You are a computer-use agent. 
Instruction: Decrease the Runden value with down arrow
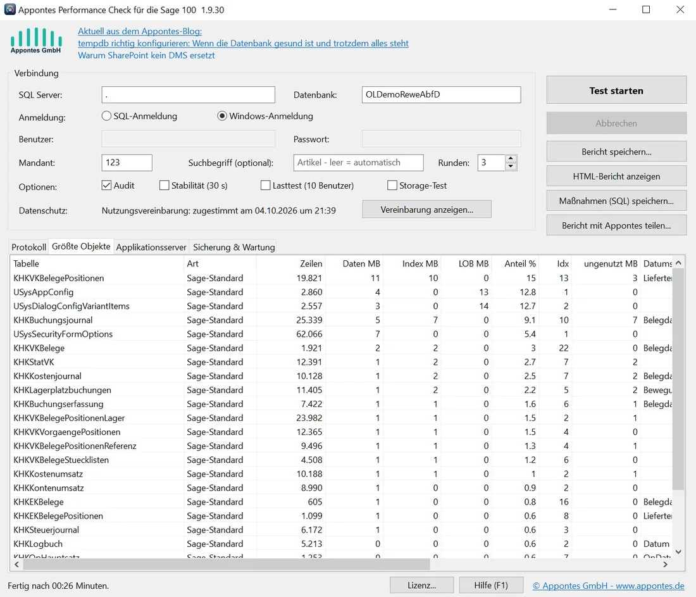(x=511, y=167)
